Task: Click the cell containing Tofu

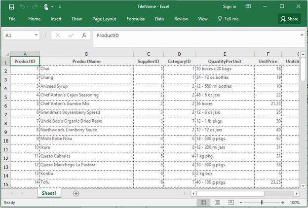Action: coord(86,182)
